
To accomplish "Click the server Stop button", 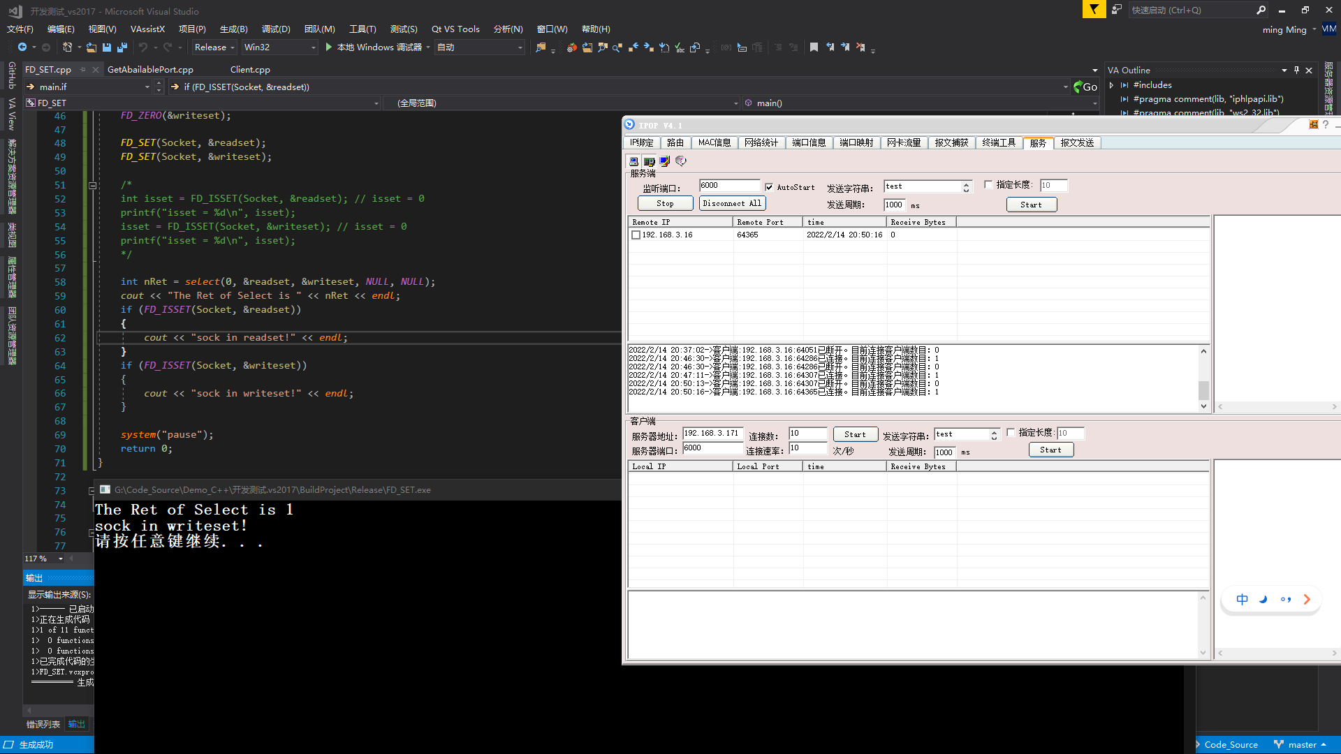I will tap(665, 203).
